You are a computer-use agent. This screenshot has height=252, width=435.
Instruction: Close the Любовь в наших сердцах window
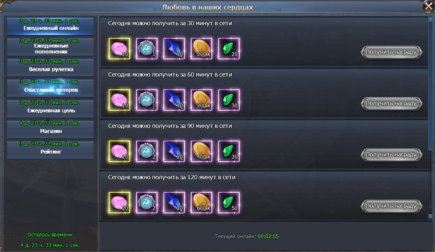[428, 6]
